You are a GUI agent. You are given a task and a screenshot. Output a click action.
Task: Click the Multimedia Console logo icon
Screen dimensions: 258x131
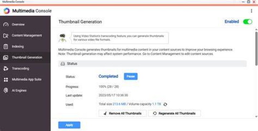pos(6,11)
